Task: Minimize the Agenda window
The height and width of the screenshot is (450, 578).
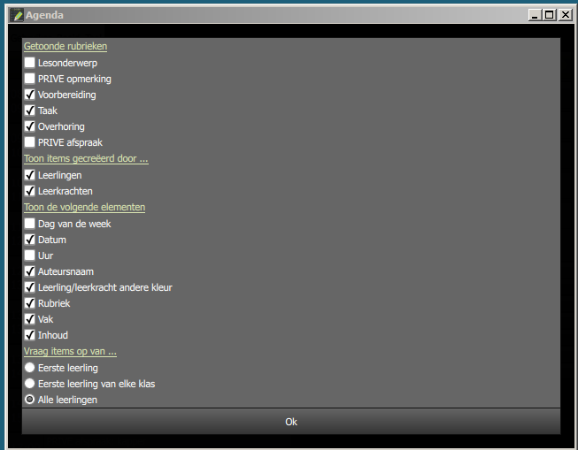Action: (x=535, y=15)
